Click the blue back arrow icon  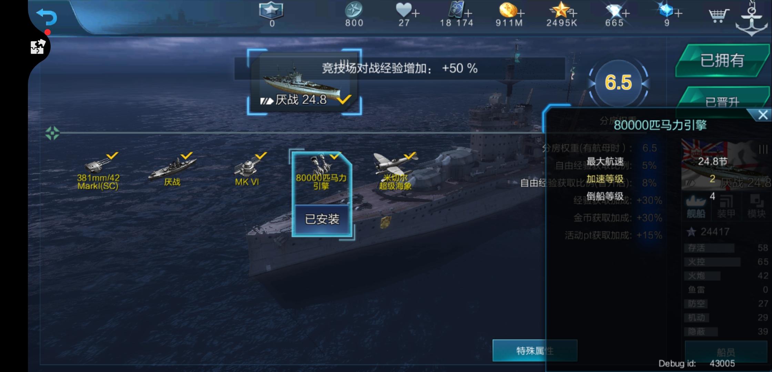click(x=47, y=17)
